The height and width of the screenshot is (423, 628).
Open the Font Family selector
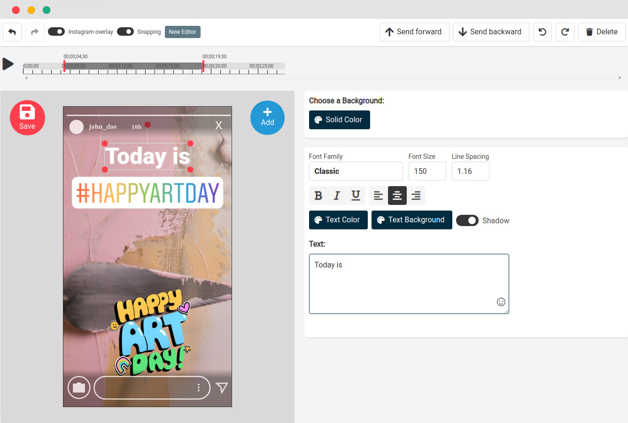tap(356, 171)
